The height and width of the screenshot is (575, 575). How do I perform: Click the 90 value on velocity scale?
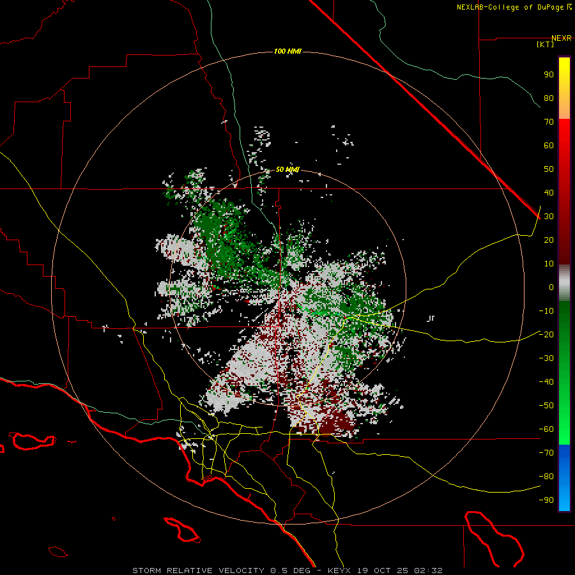pyautogui.click(x=549, y=75)
